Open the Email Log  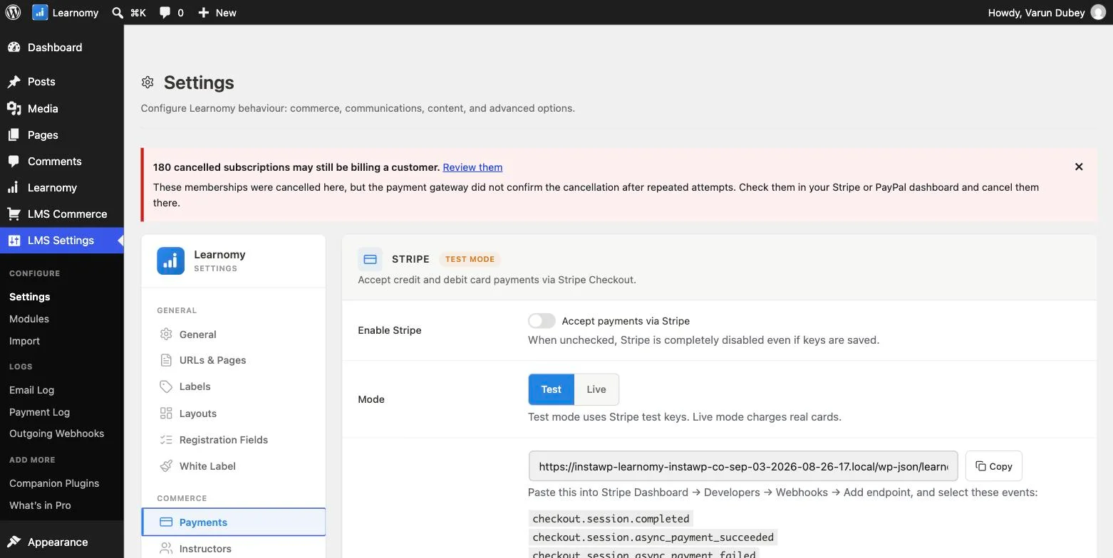31,390
